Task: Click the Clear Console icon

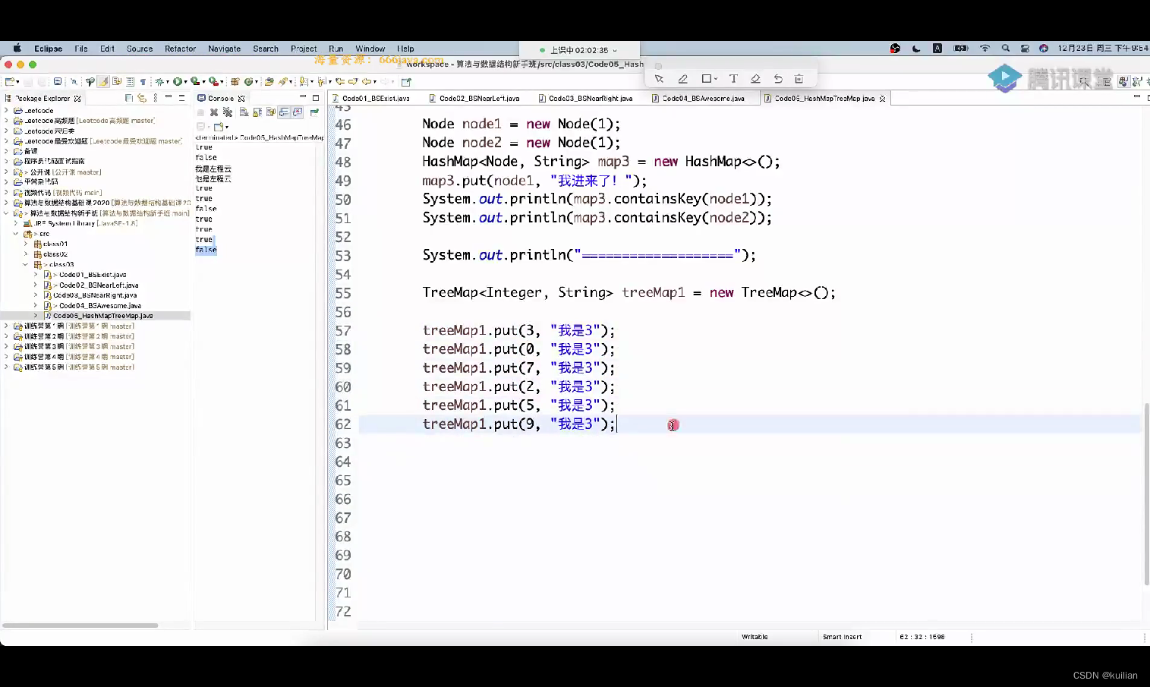Action: (x=244, y=112)
